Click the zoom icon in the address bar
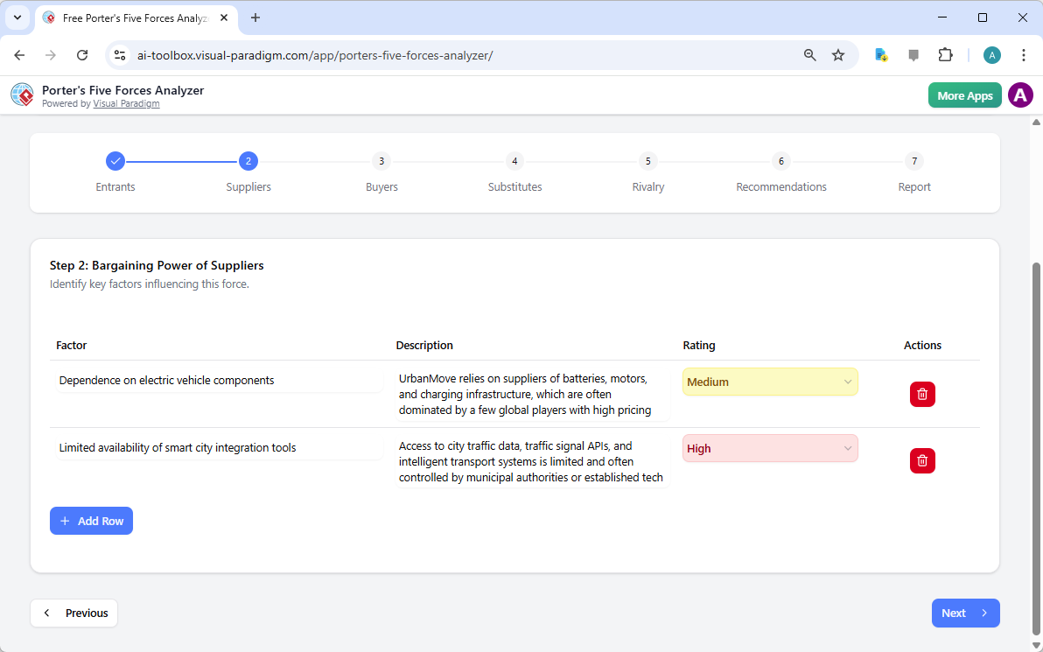The height and width of the screenshot is (652, 1043). click(x=809, y=54)
